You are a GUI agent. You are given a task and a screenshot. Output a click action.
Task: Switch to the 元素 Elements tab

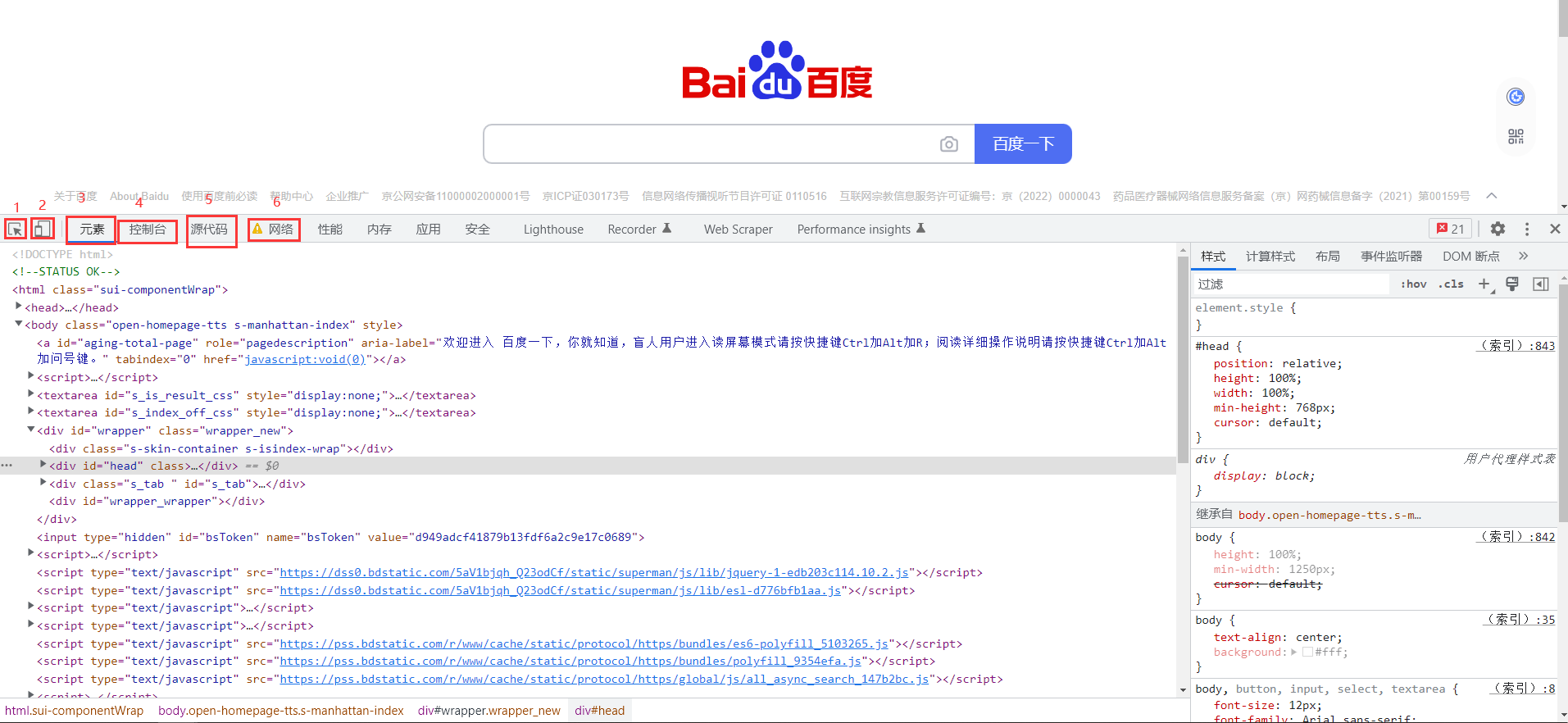coord(92,230)
